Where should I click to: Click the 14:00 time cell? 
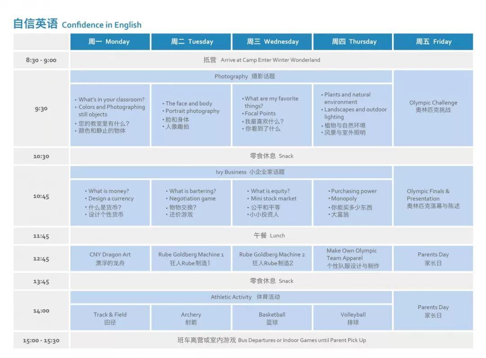pos(41,311)
